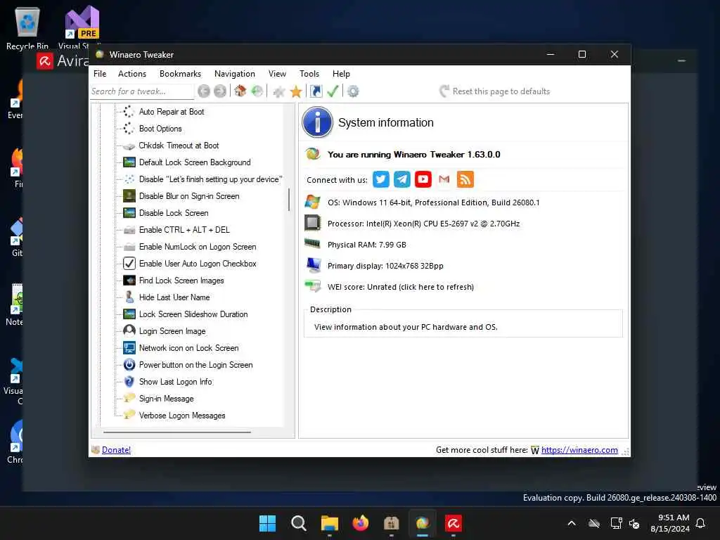Select Disable Lock Screen tweak
The image size is (720, 540).
[x=174, y=213]
